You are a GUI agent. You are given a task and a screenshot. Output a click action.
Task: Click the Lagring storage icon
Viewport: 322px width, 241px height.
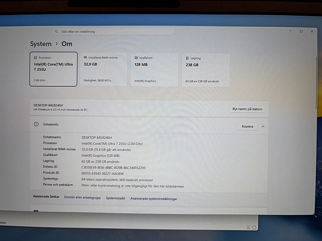(x=187, y=58)
